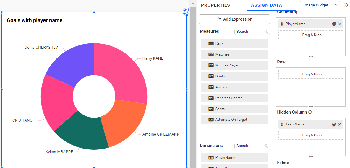Expand Column(s) section via ellipsis handle

tap(311, 56)
